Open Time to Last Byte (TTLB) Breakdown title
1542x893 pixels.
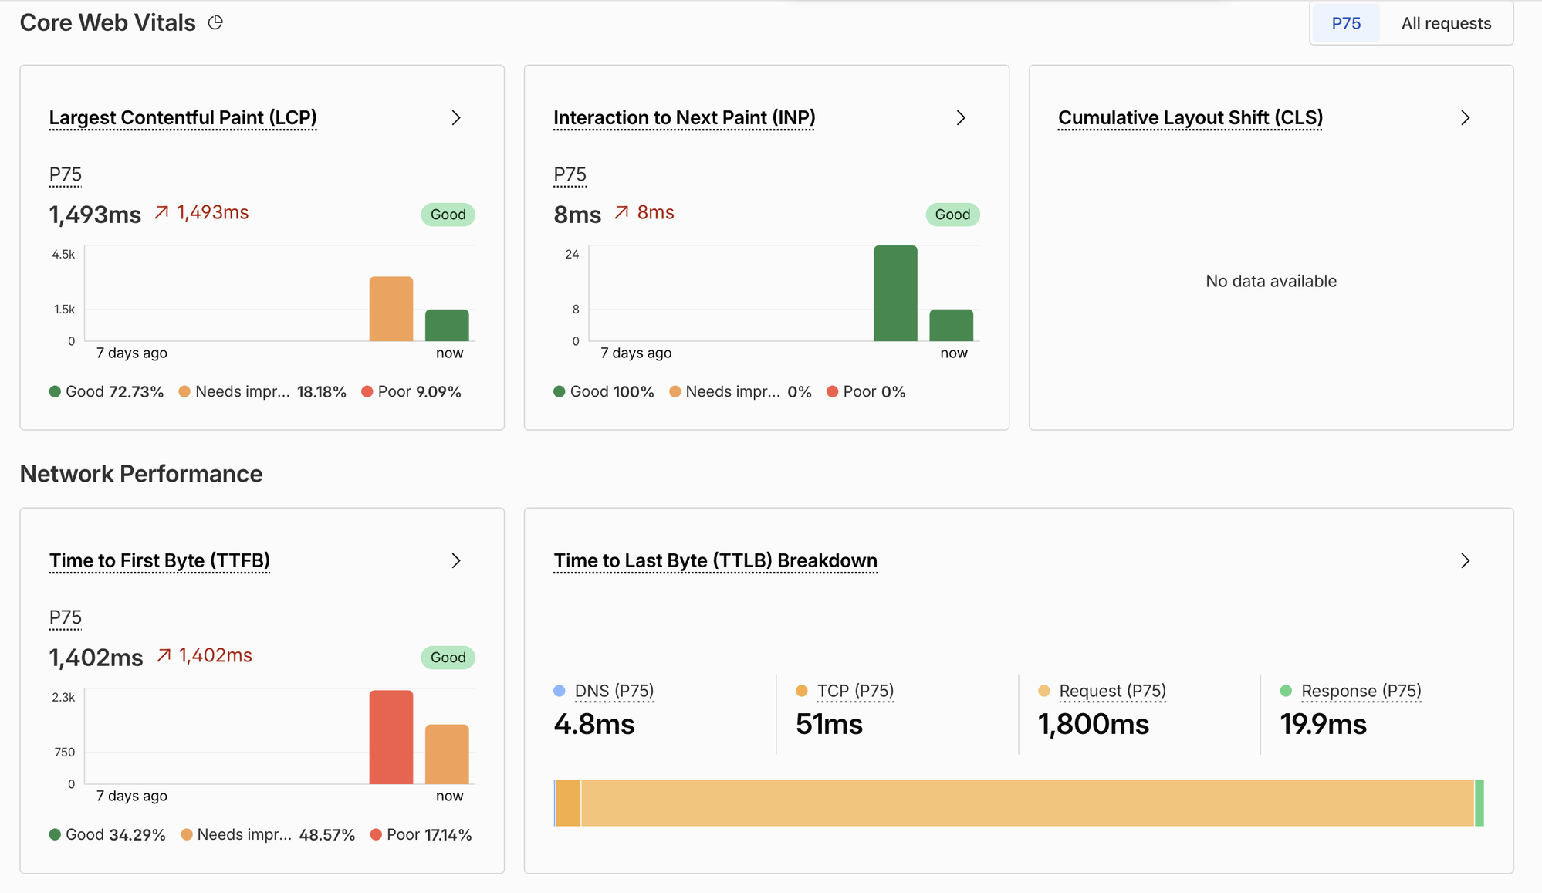pos(715,560)
